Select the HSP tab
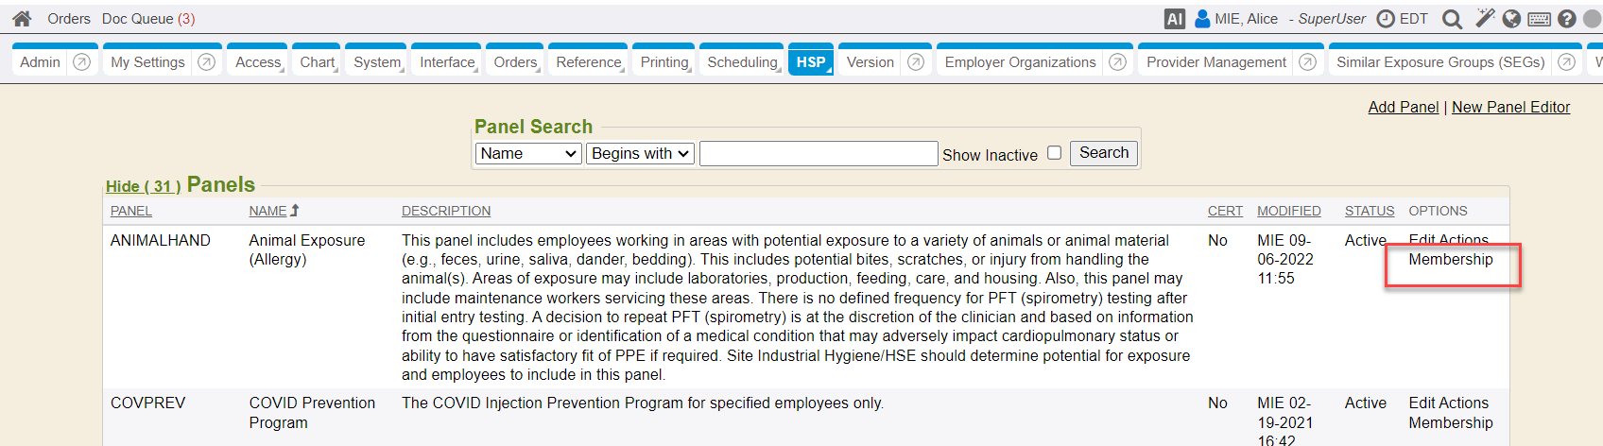The image size is (1603, 446). tap(810, 62)
